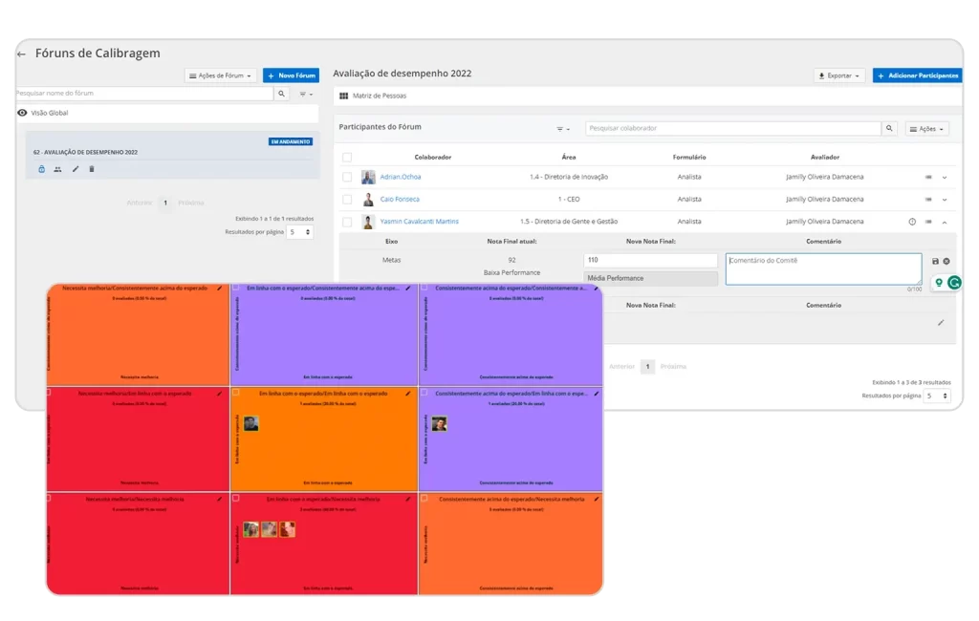Click the Adicionar Participantes button
The height and width of the screenshot is (621, 979).
click(917, 75)
